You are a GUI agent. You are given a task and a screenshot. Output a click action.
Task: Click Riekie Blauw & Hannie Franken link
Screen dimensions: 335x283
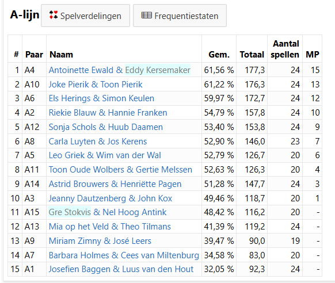coord(108,113)
